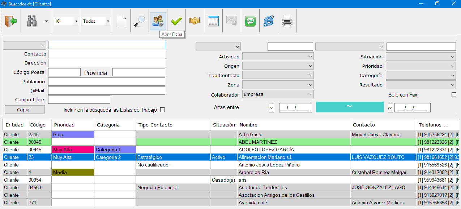This screenshot has height=209, width=461.
Task: Click the teal tilde button
Action: click(350, 107)
